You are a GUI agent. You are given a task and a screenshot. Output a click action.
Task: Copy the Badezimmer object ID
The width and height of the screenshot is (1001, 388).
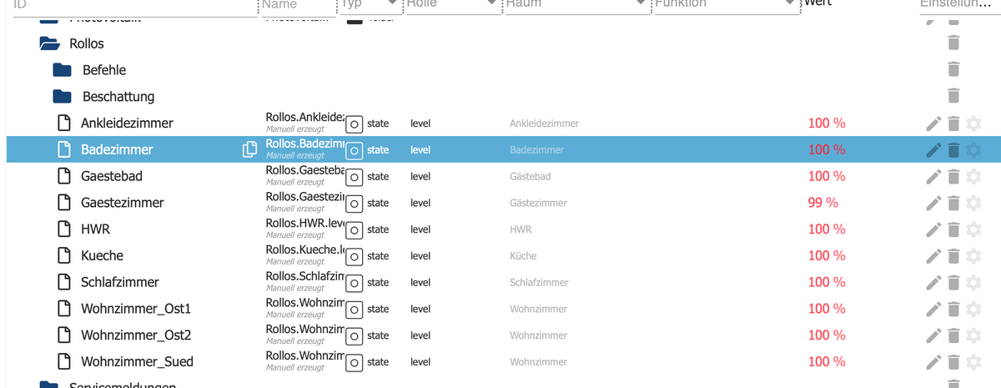coord(249,150)
